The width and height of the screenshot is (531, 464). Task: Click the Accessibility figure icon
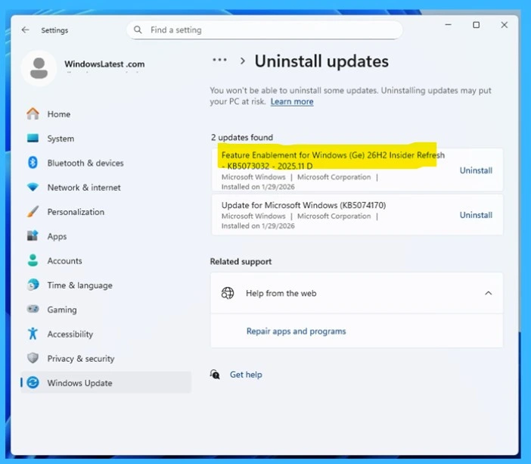33,334
